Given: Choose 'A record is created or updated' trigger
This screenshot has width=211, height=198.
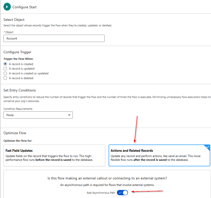Looking at the screenshot, I should [5, 73].
